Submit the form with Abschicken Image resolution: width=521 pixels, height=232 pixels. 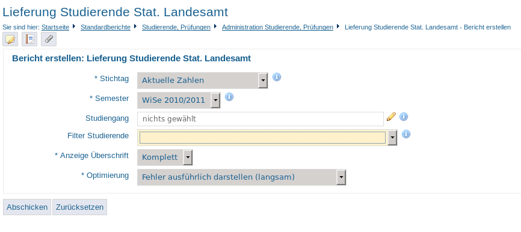pyautogui.click(x=27, y=207)
